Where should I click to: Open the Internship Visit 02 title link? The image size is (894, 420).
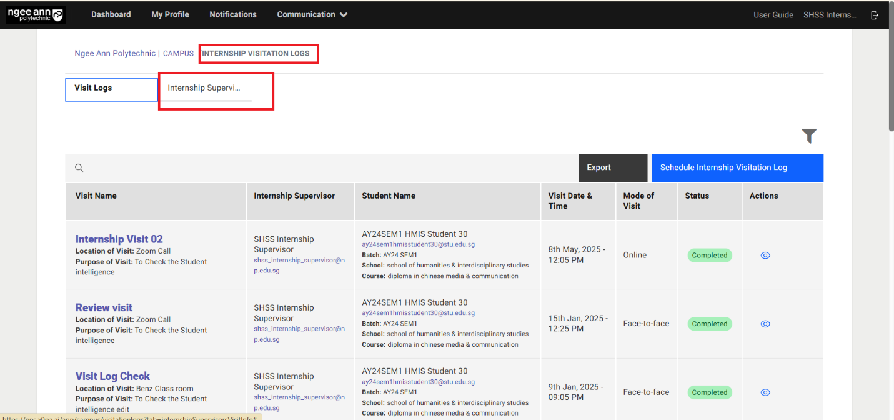click(119, 239)
